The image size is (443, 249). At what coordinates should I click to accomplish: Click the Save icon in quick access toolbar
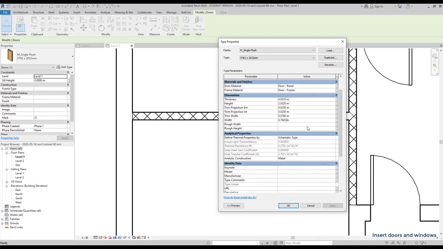point(20,6)
